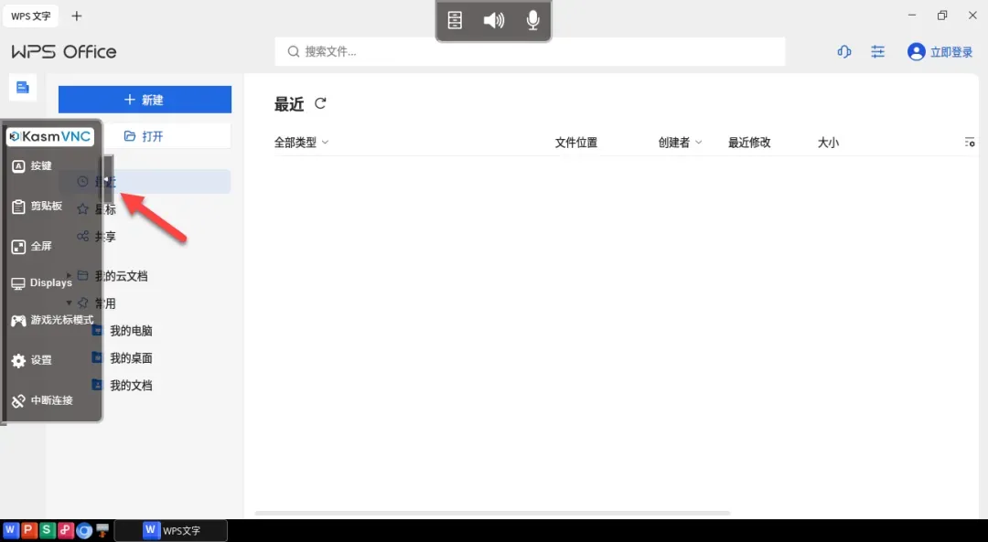Viewport: 988px width, 542px height.
Task: Click the 搜索文件 search field
Action: [531, 52]
